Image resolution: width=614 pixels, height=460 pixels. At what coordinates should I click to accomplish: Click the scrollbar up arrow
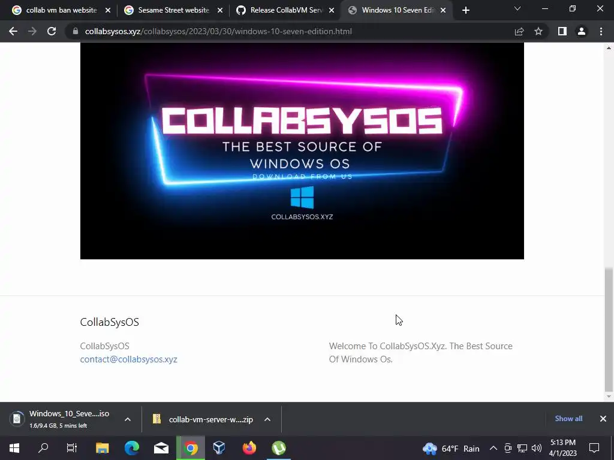tap(609, 48)
